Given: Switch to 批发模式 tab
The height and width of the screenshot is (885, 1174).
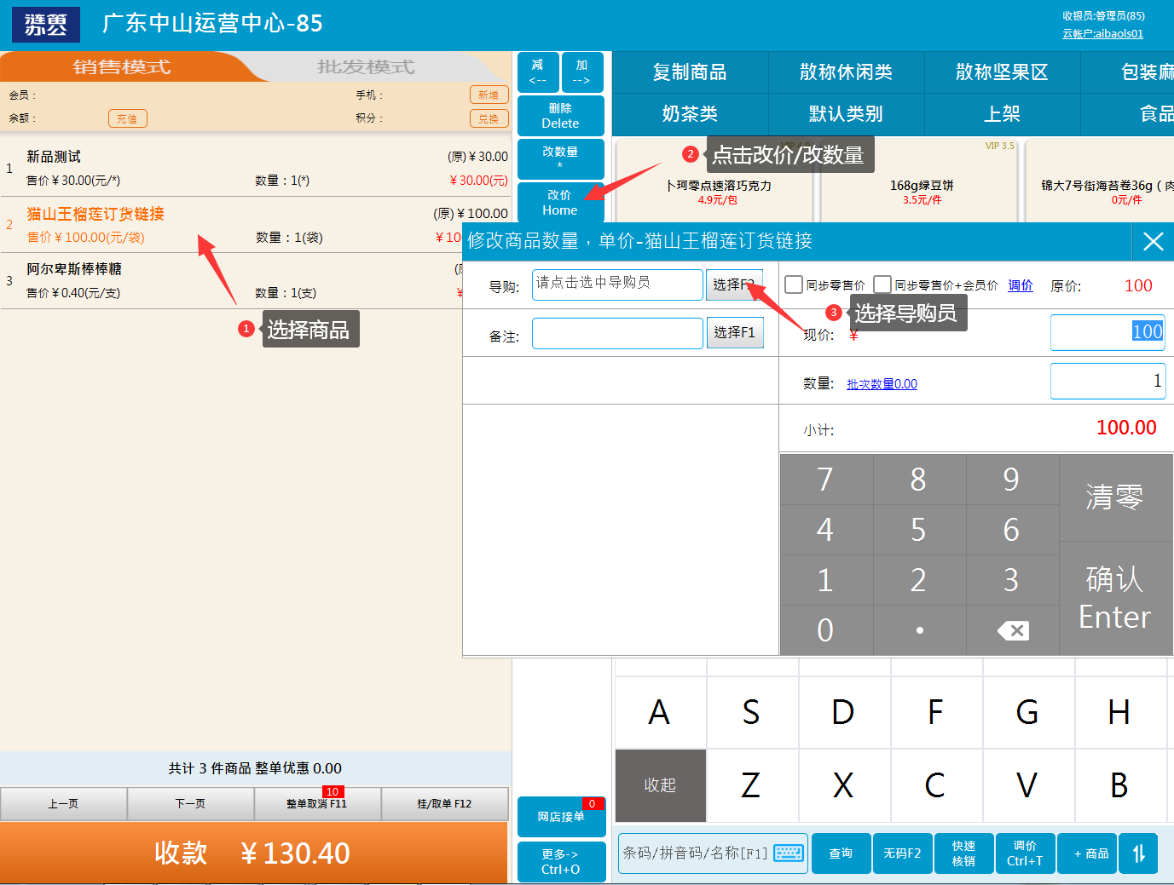Looking at the screenshot, I should (366, 66).
